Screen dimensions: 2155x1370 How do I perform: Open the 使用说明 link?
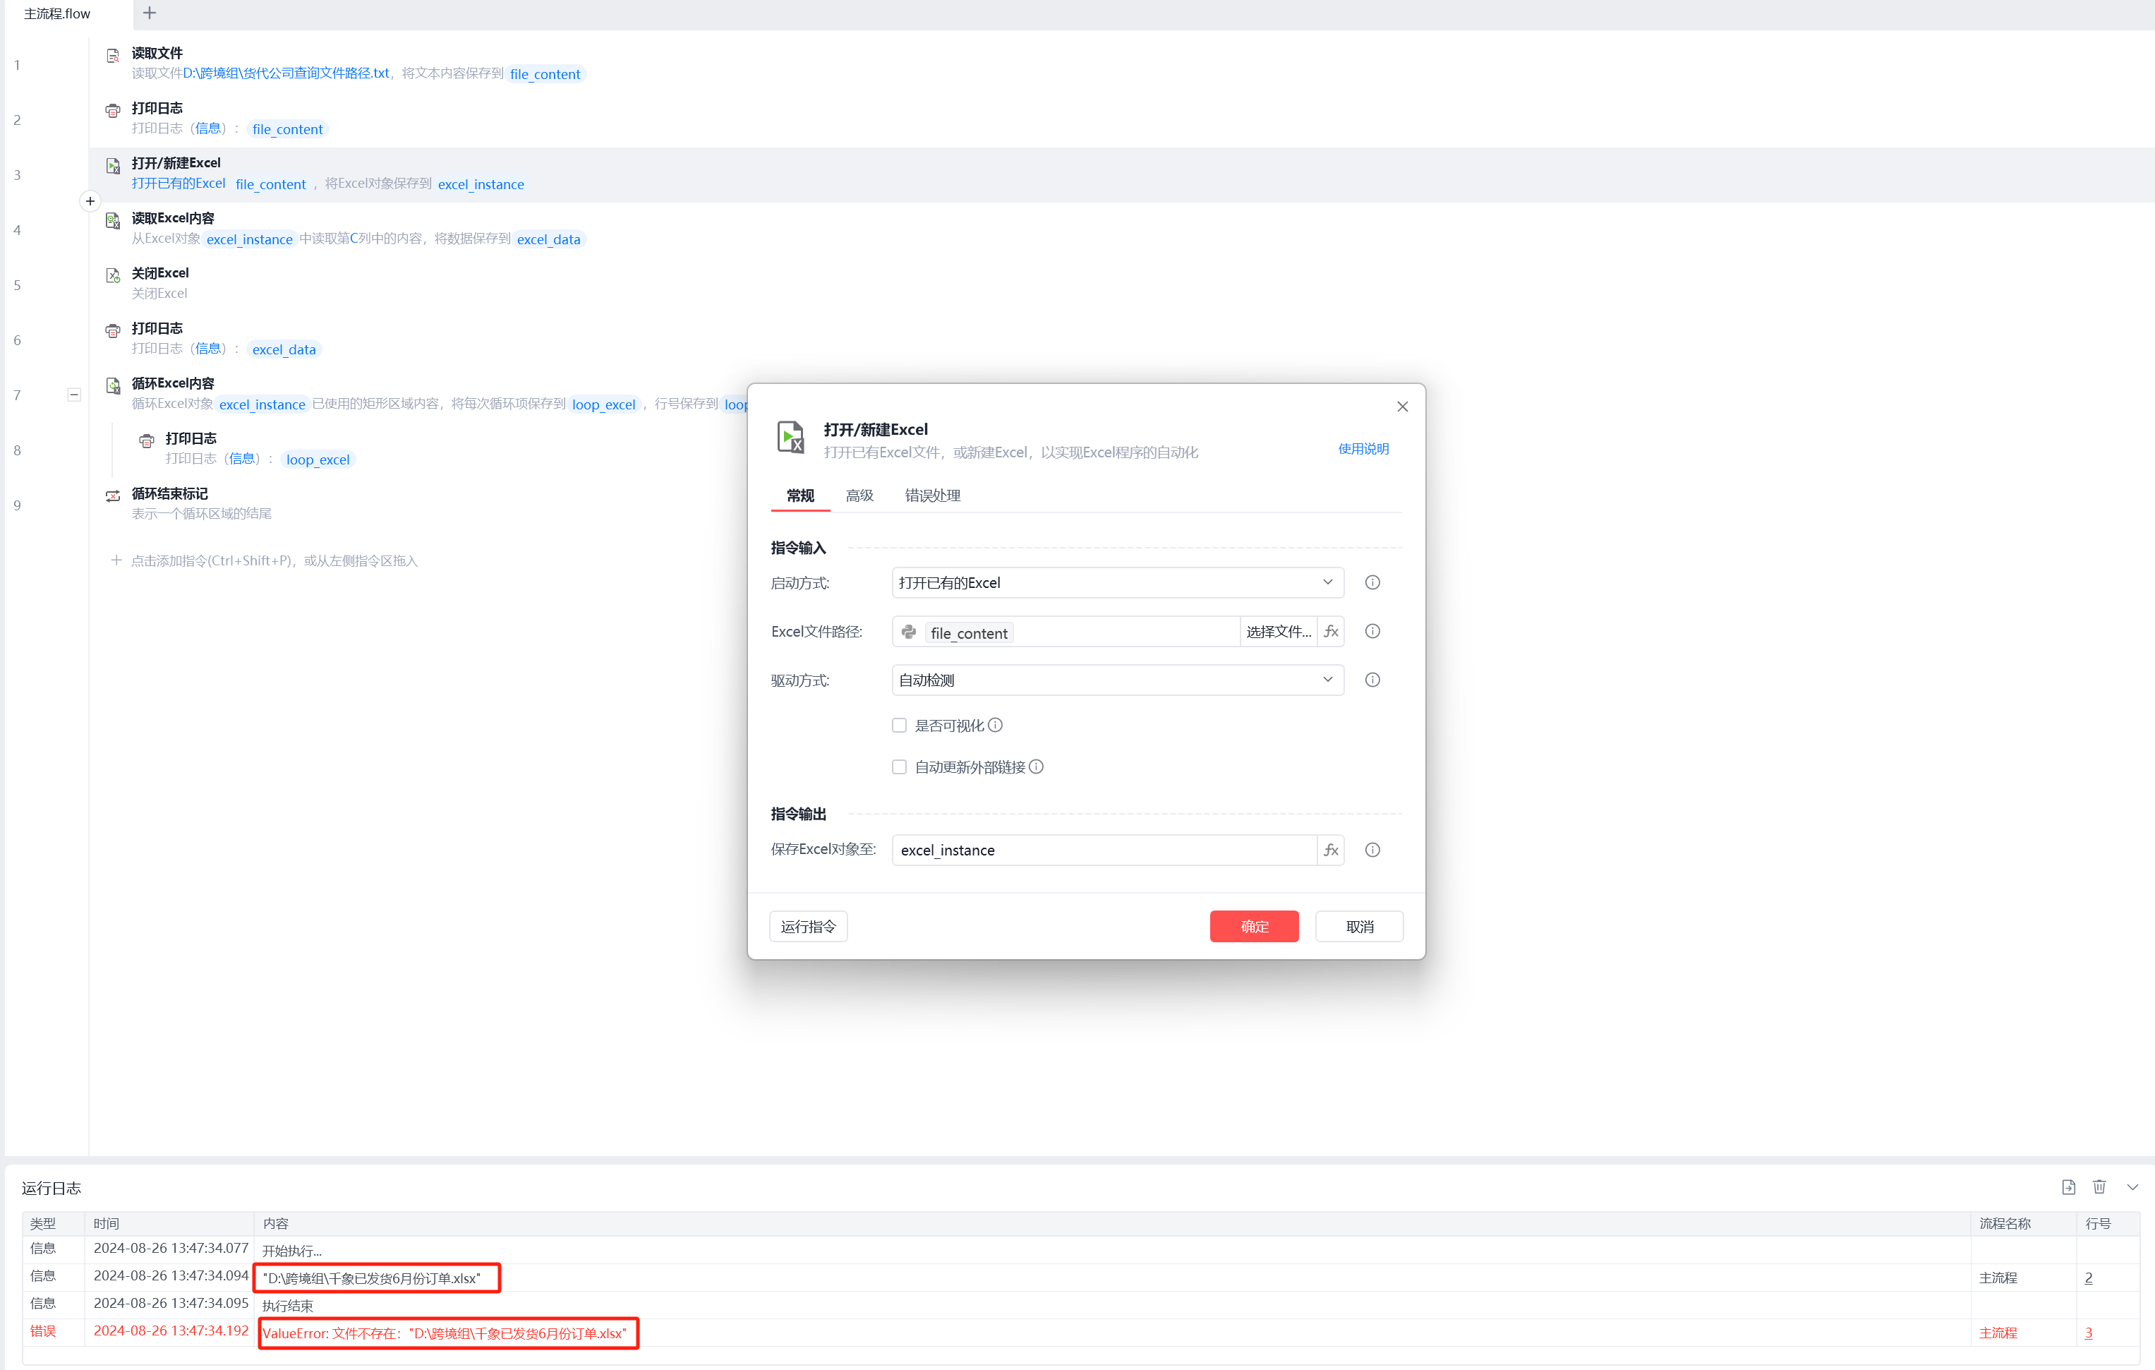point(1363,449)
